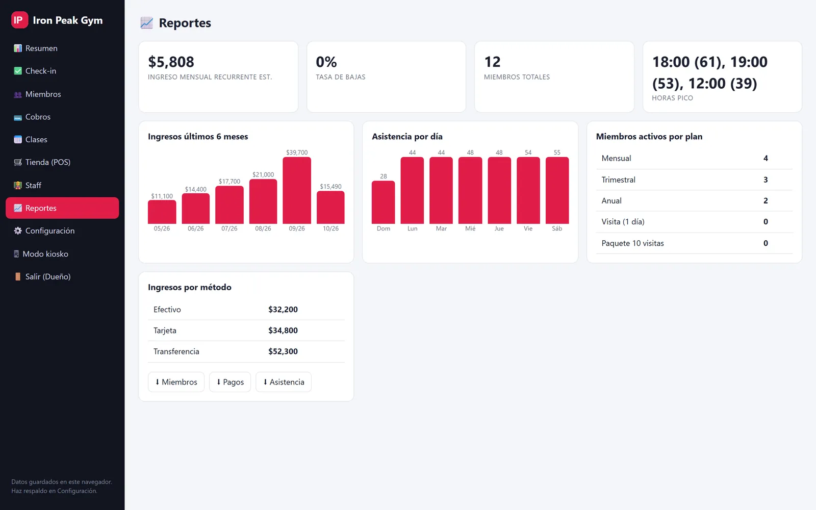Download the Miembros export
This screenshot has width=816, height=510.
[176, 382]
